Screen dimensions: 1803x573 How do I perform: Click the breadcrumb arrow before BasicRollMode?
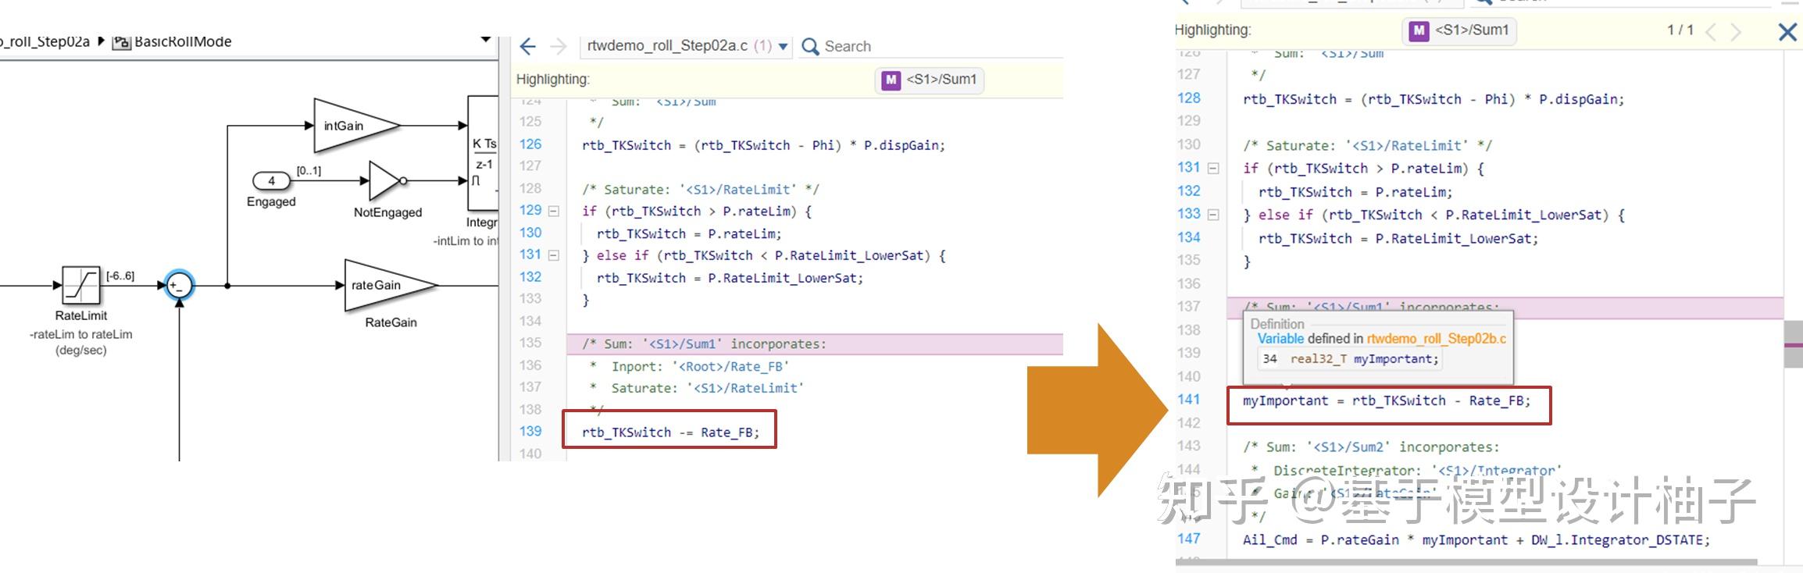click(101, 41)
